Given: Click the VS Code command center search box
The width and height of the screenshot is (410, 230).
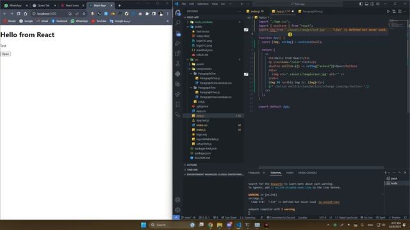Looking at the screenshot, I should click(x=297, y=4).
